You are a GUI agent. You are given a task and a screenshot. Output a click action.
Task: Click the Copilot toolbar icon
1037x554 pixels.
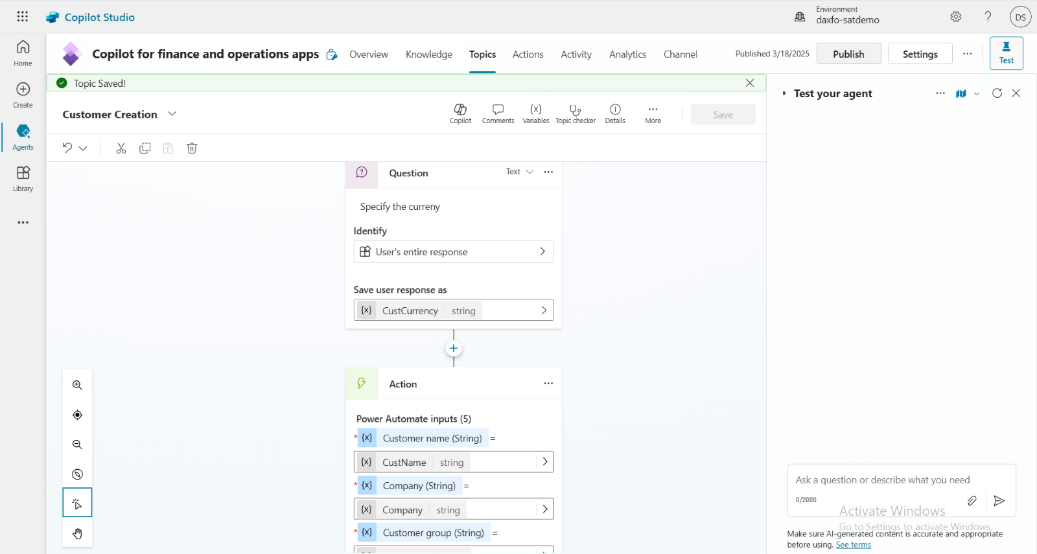[460, 113]
